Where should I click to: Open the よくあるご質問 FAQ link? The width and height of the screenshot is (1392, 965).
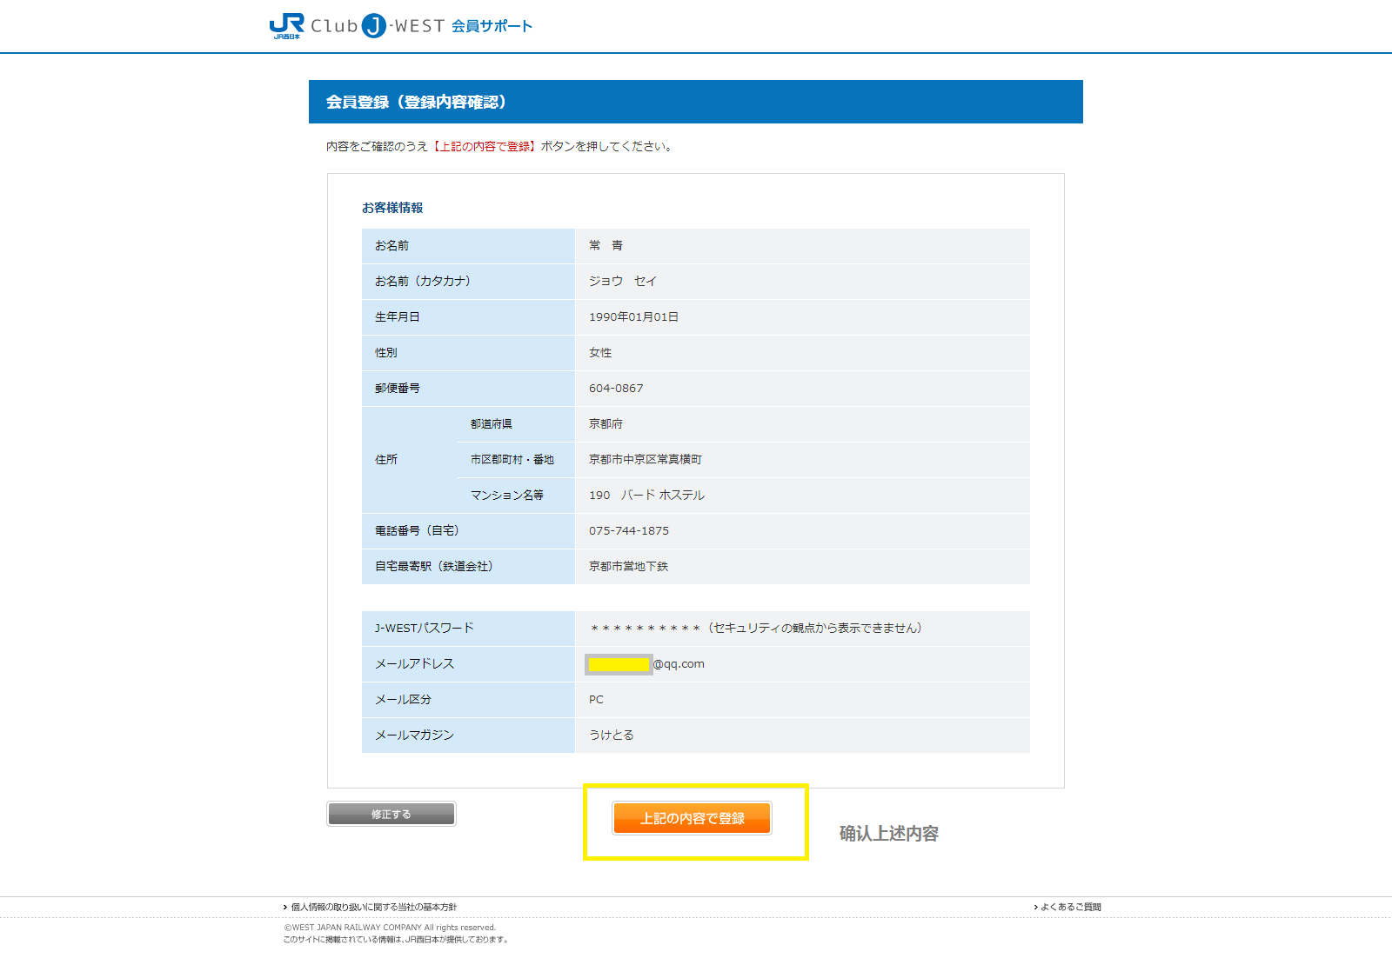(x=1071, y=907)
